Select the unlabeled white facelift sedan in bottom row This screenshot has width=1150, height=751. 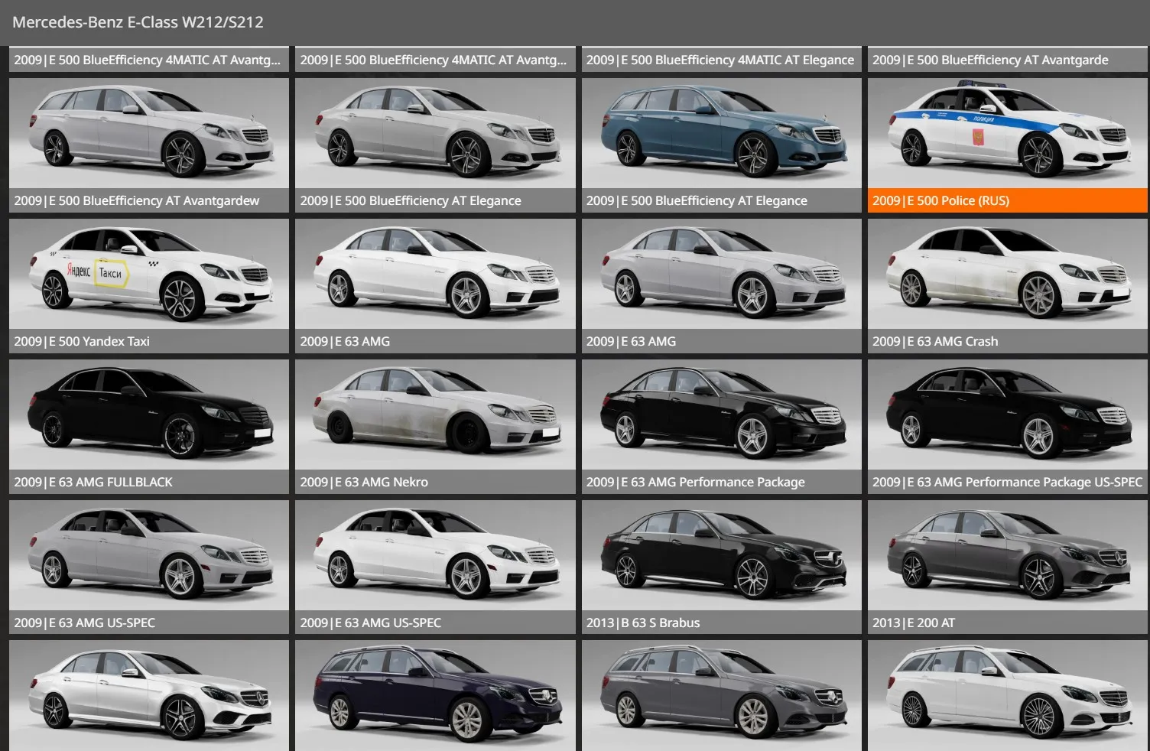(149, 696)
